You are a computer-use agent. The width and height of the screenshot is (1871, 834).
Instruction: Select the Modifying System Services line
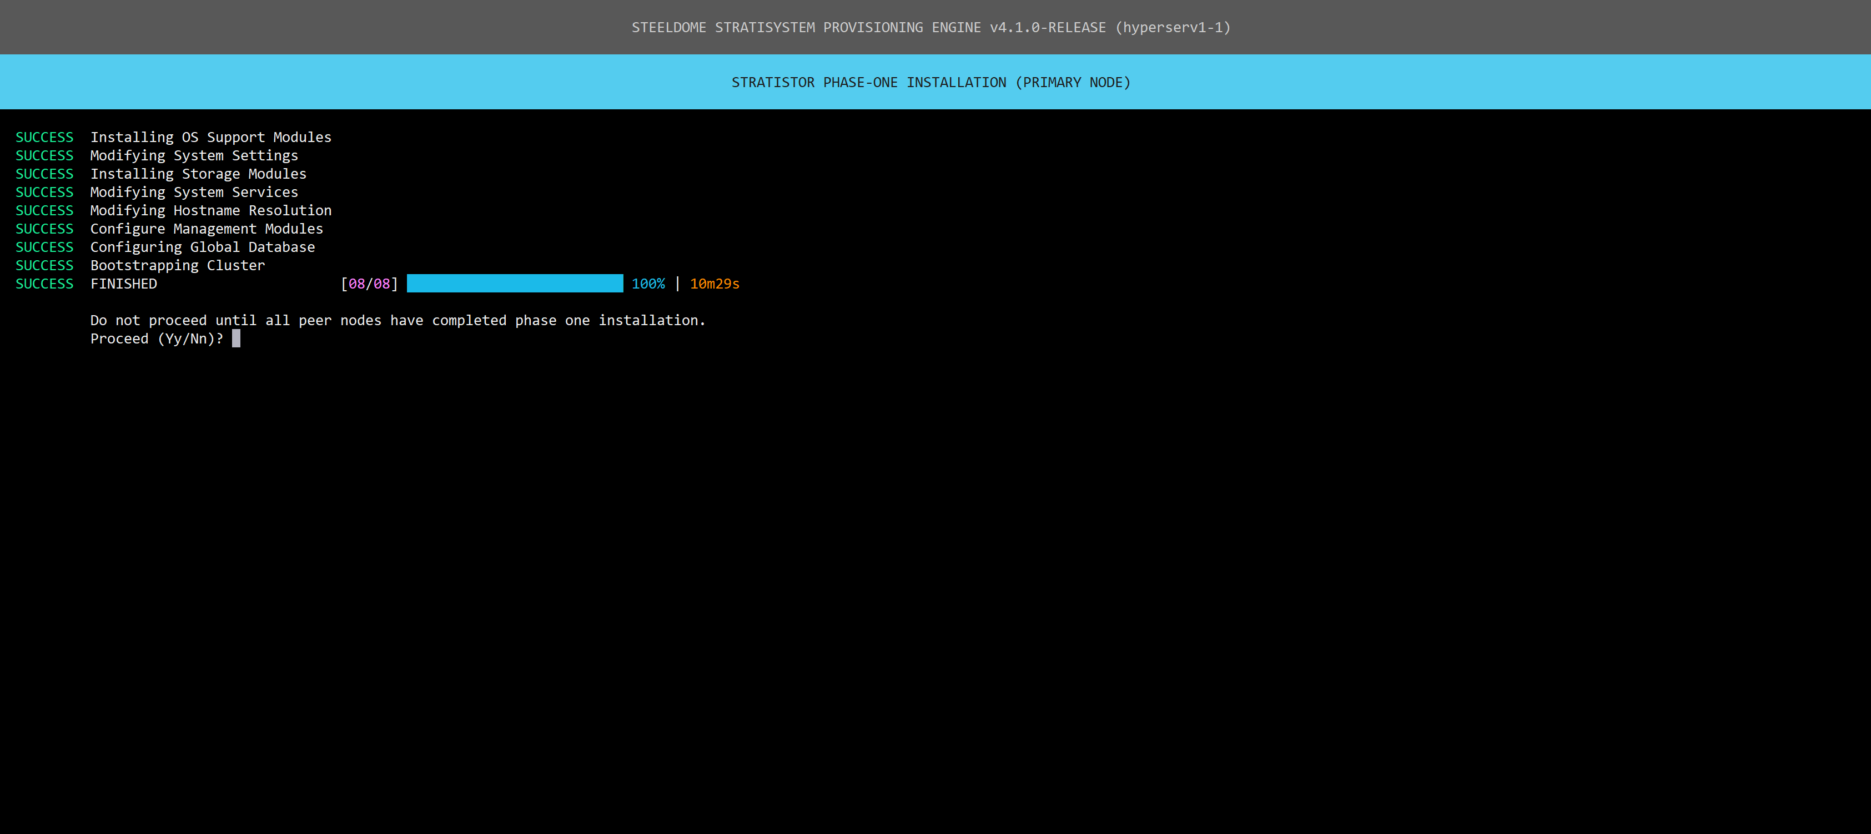[x=194, y=193]
